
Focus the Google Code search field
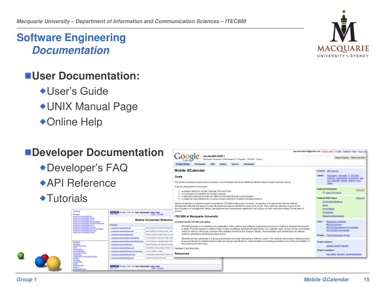(318, 158)
